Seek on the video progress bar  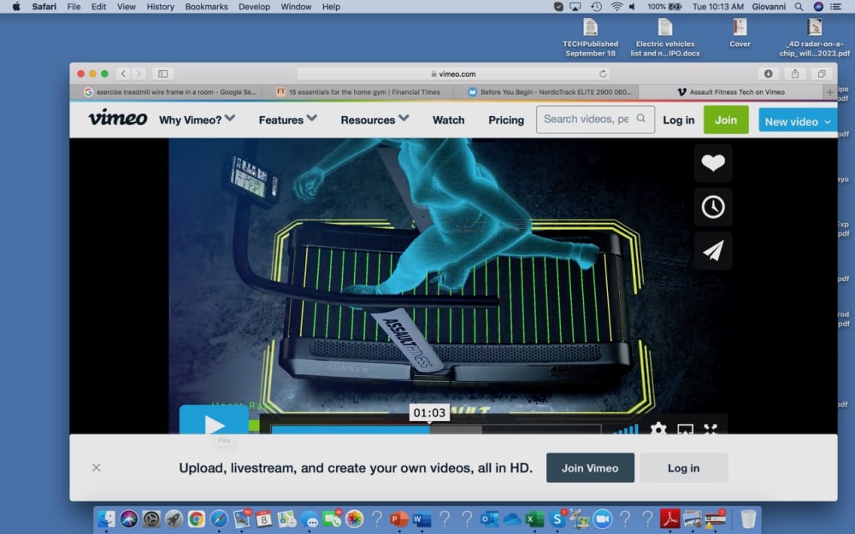[x=436, y=430]
